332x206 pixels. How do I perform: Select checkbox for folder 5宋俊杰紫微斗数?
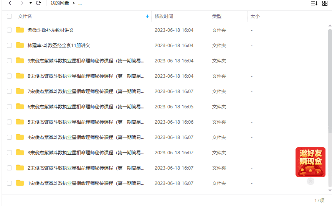coord(10,122)
